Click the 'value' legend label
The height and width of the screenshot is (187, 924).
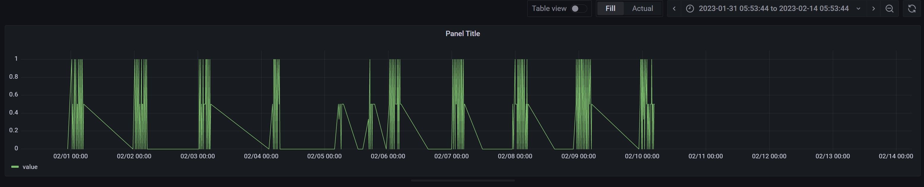click(30, 167)
